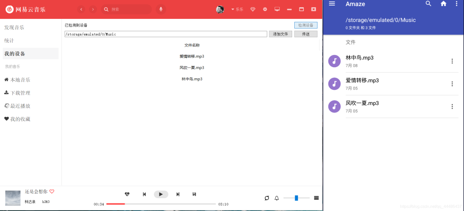The height and width of the screenshot is (211, 464).
Task: Open the Amaze overflow menu in header
Action: coord(456,4)
